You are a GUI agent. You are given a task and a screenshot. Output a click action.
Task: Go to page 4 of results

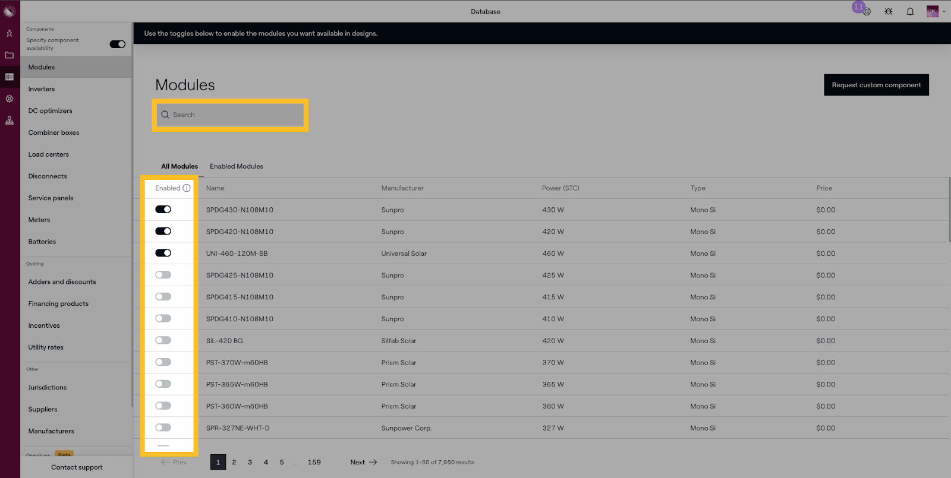266,462
